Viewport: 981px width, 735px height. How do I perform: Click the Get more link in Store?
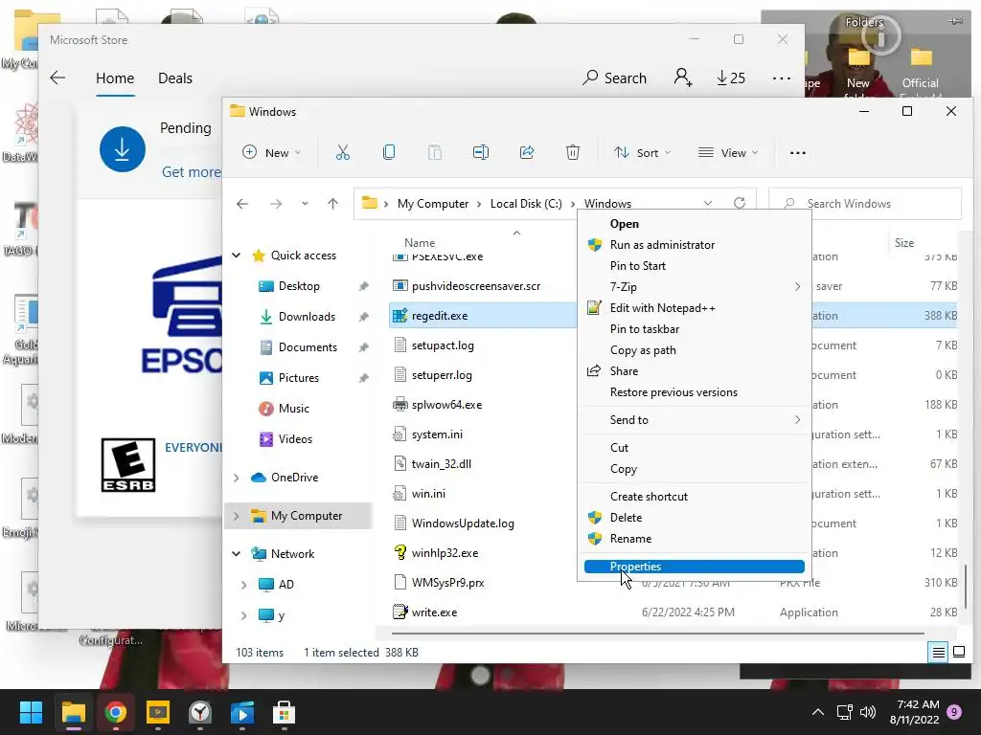[191, 172]
